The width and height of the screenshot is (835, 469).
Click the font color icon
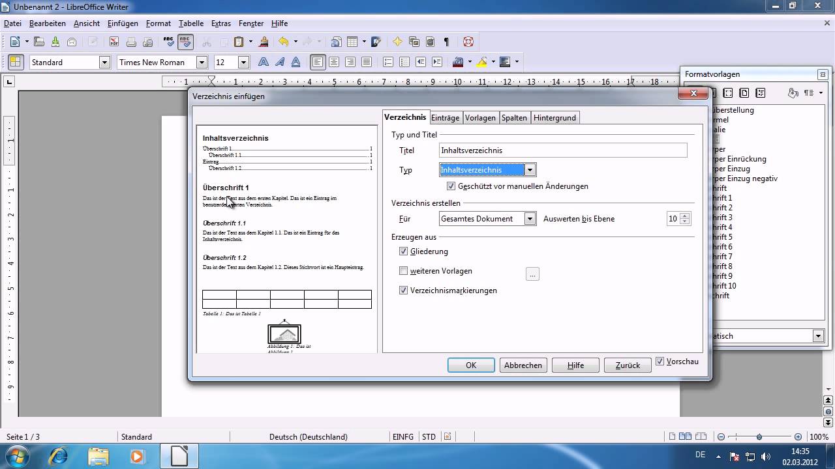click(x=457, y=62)
